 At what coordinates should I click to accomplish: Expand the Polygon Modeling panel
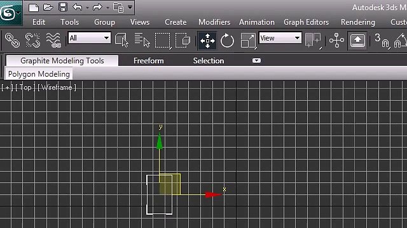(39, 74)
